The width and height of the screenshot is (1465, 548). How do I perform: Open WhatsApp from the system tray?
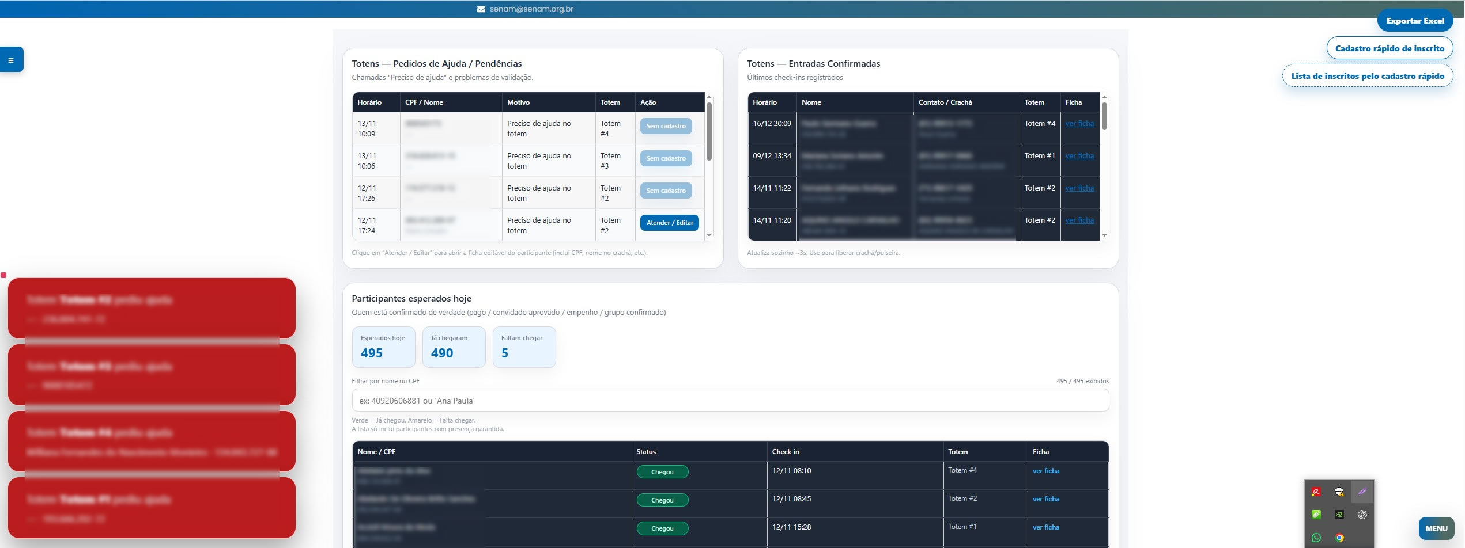(x=1316, y=537)
